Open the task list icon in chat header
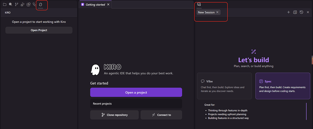This screenshot has width=313, height=129. click(295, 12)
